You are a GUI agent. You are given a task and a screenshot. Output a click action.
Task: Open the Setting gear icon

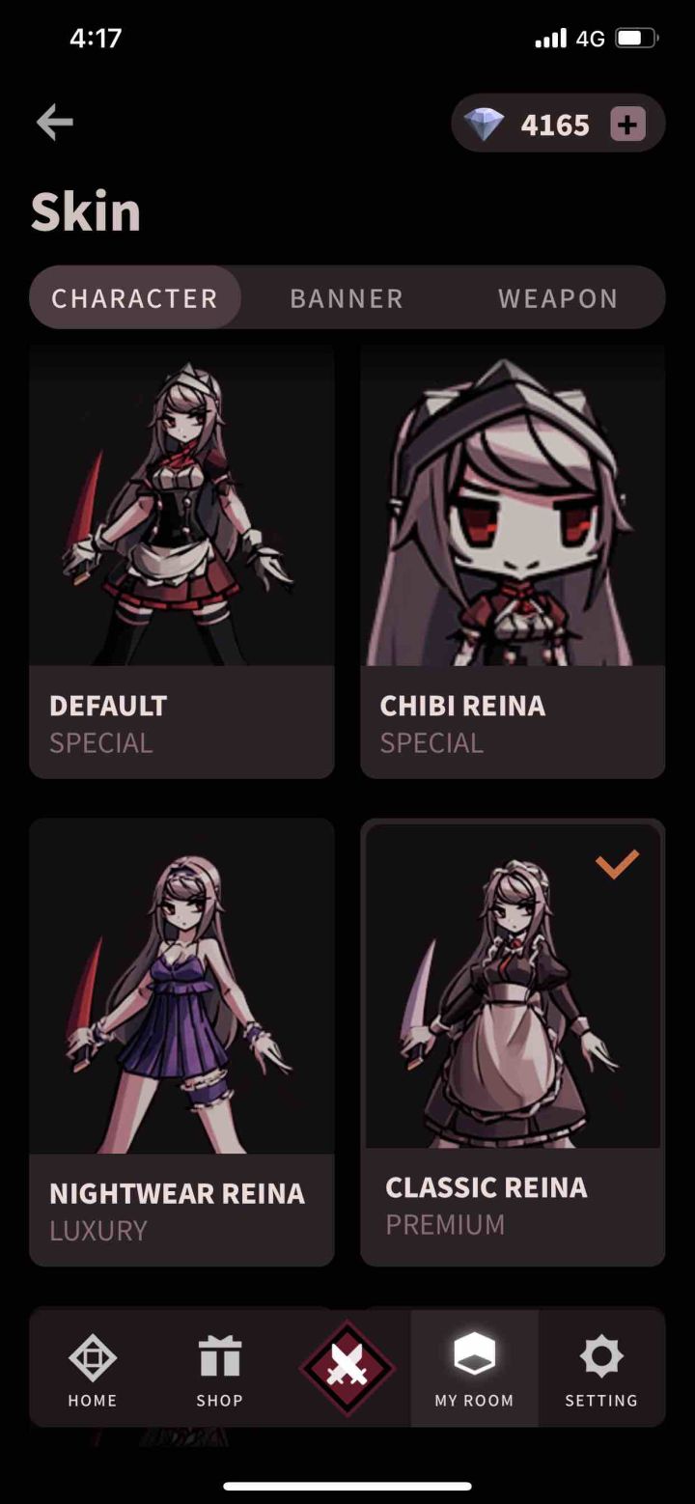click(x=601, y=1356)
